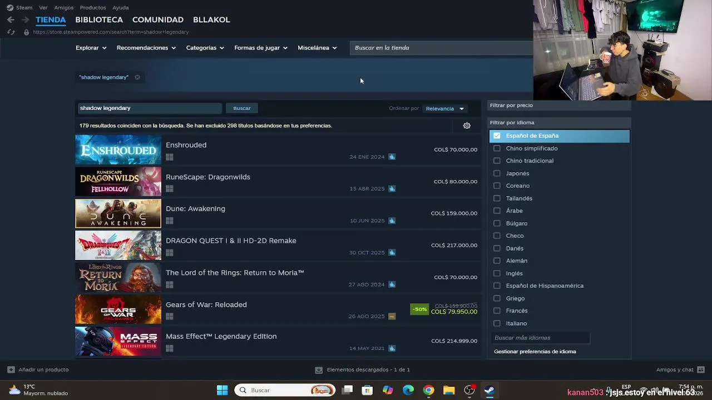Click the back navigation arrow in Steam
Image resolution: width=712 pixels, height=400 pixels.
tap(11, 19)
